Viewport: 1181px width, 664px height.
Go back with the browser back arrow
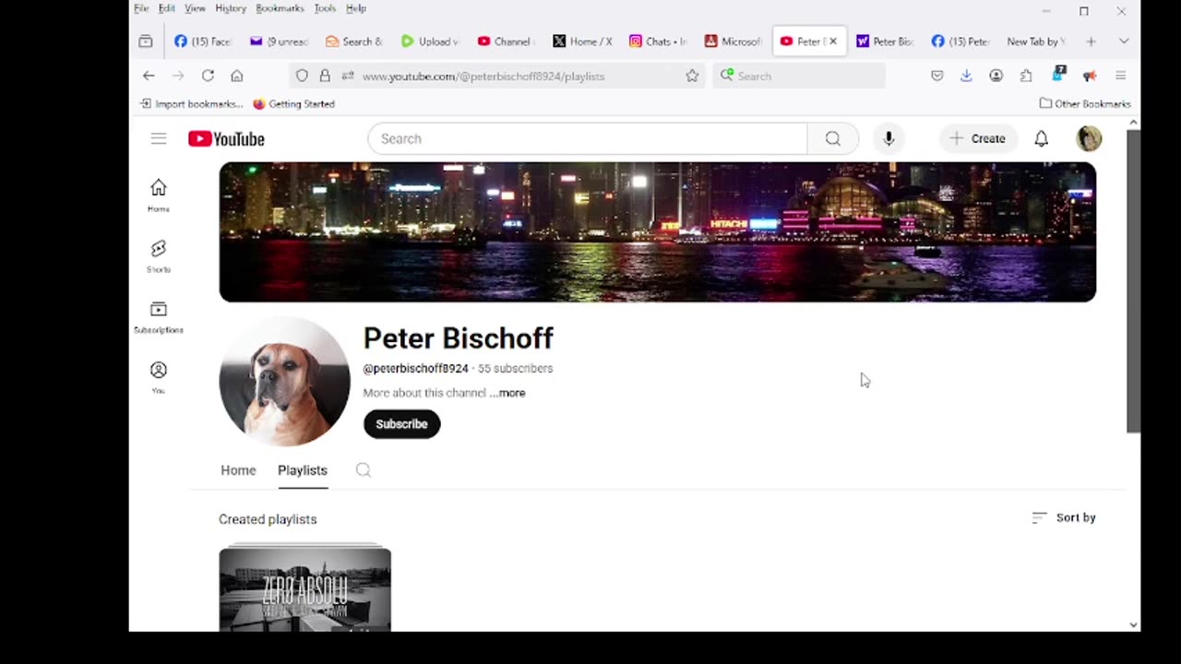[x=149, y=76]
